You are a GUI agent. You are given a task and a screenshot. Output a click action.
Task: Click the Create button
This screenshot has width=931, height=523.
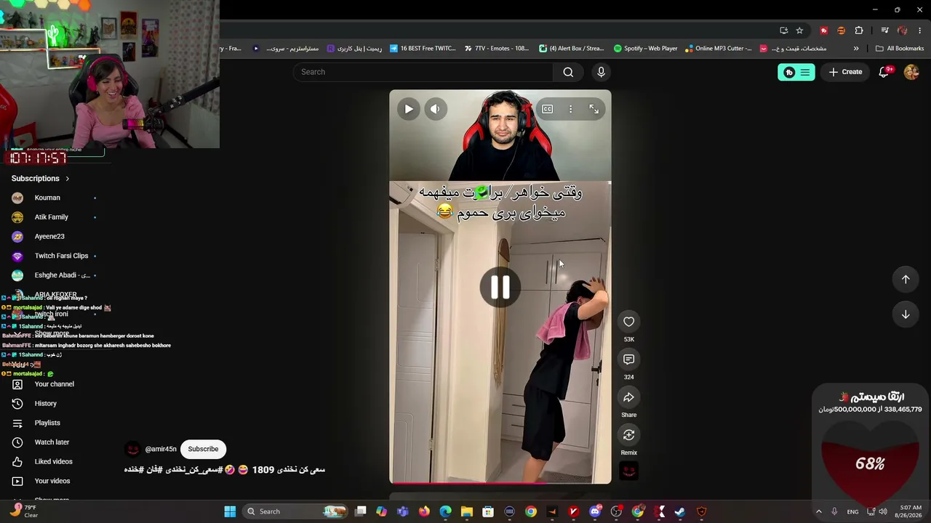845,72
